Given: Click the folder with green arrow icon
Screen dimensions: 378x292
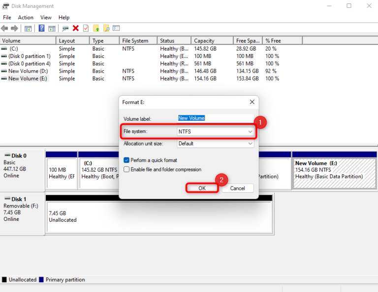Looking at the screenshot, I should pyautogui.click(x=96, y=28).
